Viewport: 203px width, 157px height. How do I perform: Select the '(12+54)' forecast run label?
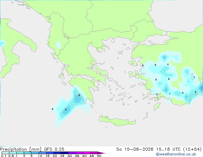pyautogui.click(x=192, y=149)
